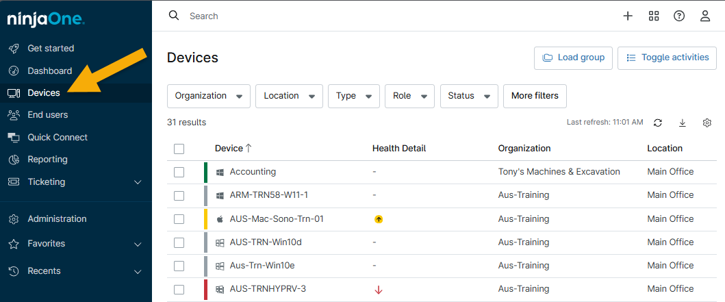Toggle the select-all devices checkbox

[179, 149]
